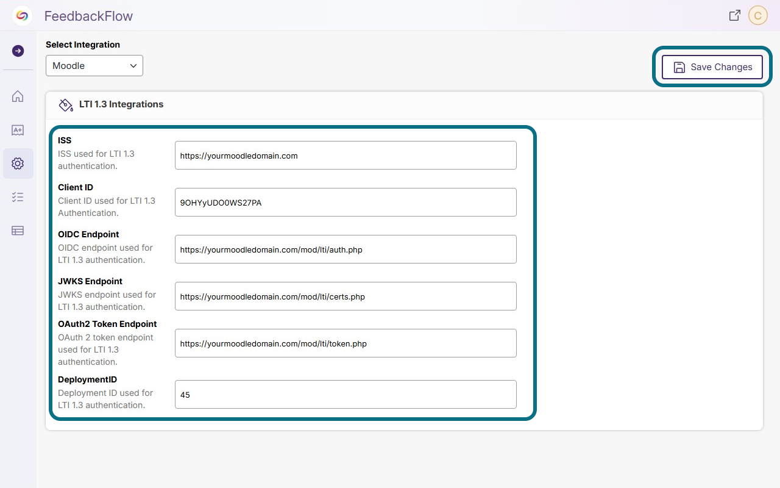Focus the Client ID input field
This screenshot has height=488, width=780.
point(346,203)
